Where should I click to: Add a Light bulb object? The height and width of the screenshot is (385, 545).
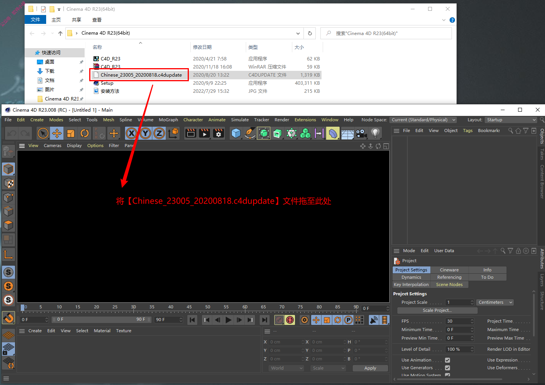375,134
